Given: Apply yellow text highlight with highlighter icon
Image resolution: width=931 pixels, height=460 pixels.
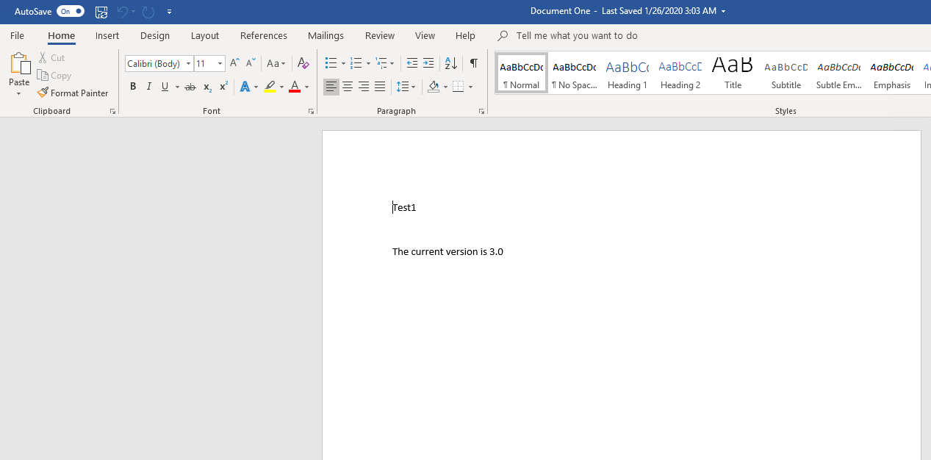Looking at the screenshot, I should tap(270, 87).
